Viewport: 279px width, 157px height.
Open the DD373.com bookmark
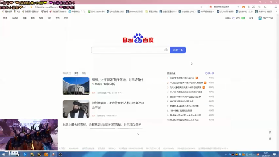click(96, 12)
